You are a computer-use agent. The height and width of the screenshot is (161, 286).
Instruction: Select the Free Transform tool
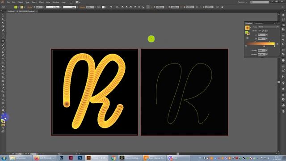3,70
